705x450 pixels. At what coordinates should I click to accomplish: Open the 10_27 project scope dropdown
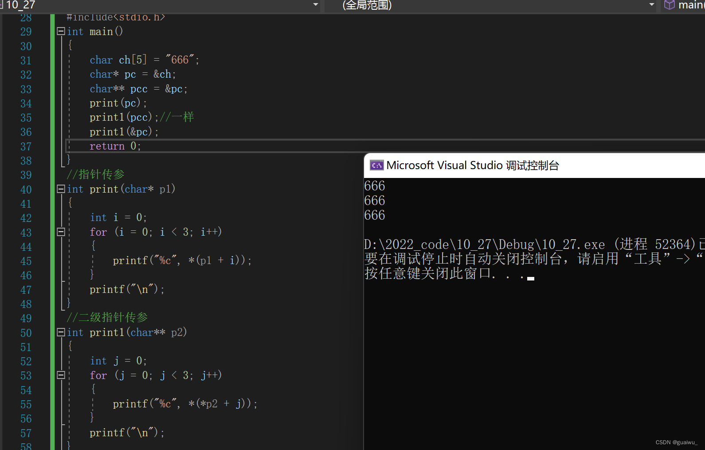316,5
